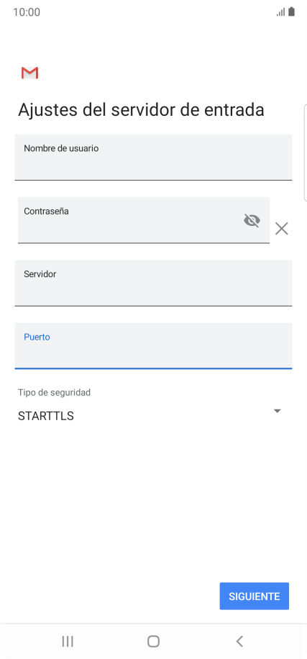Tap the signal strength status icon
The width and height of the screenshot is (307, 659).
tap(280, 12)
